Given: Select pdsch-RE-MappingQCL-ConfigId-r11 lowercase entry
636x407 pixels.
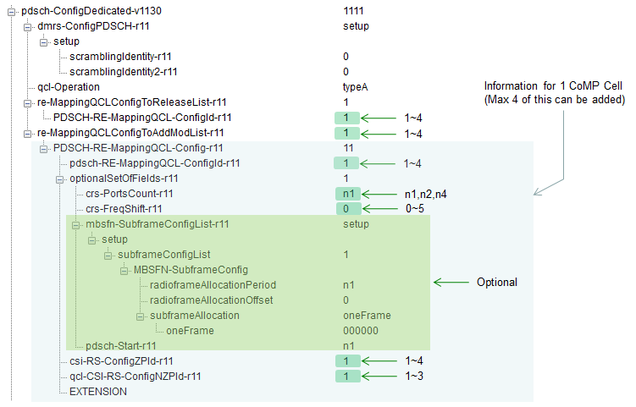Looking at the screenshot, I should pos(154,163).
